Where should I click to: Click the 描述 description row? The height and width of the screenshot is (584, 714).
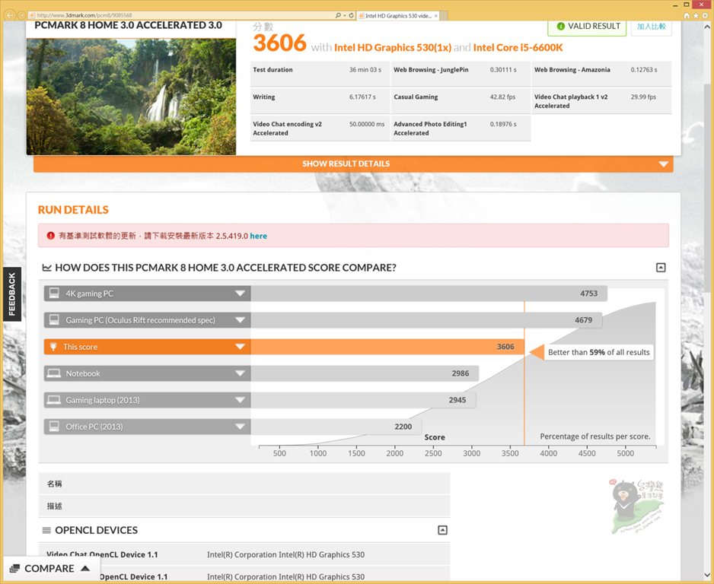click(244, 506)
